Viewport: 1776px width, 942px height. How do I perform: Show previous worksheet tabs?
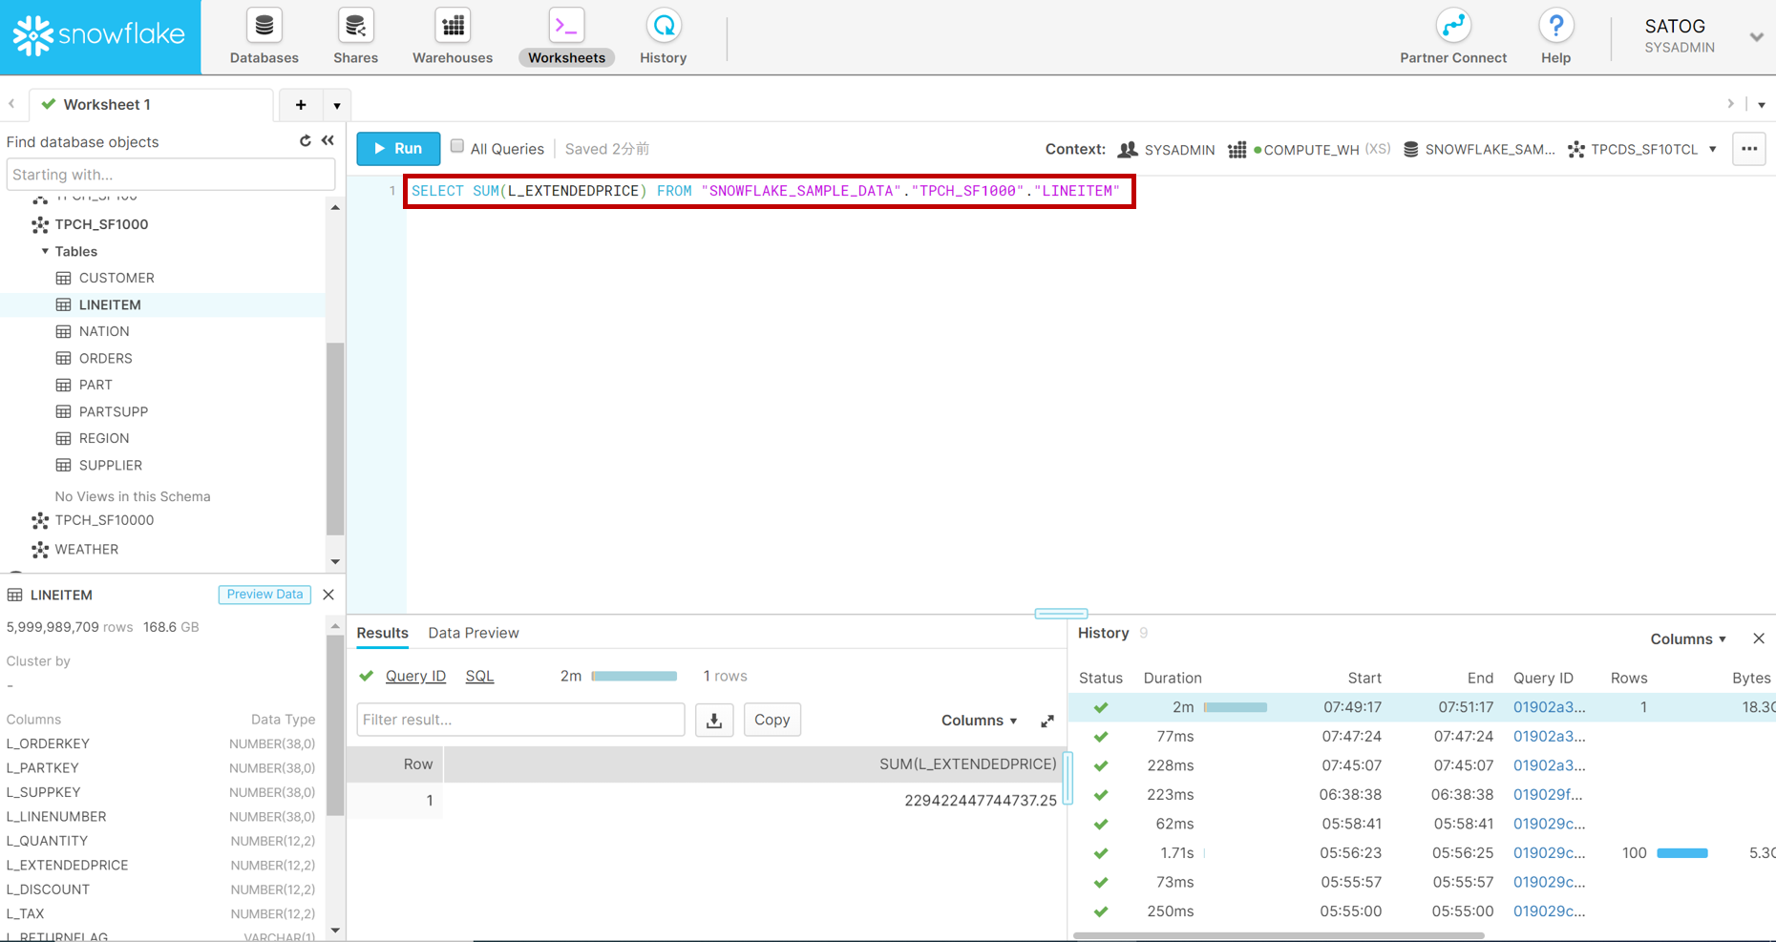11,104
